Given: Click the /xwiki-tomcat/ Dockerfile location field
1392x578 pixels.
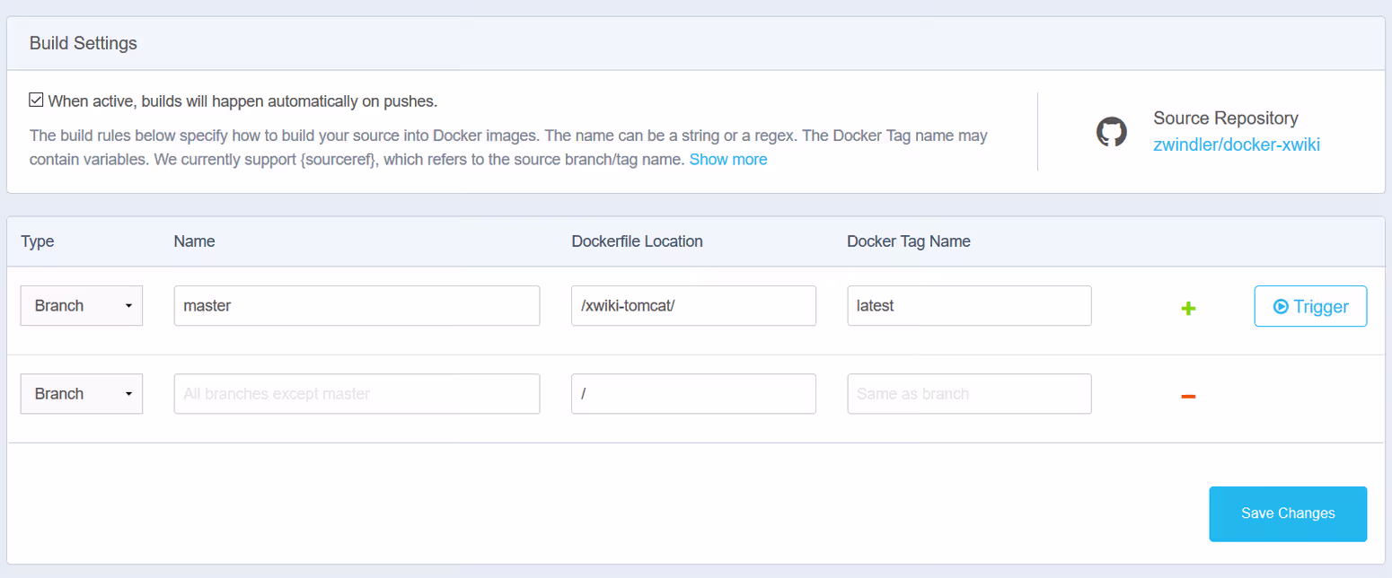Looking at the screenshot, I should (692, 306).
